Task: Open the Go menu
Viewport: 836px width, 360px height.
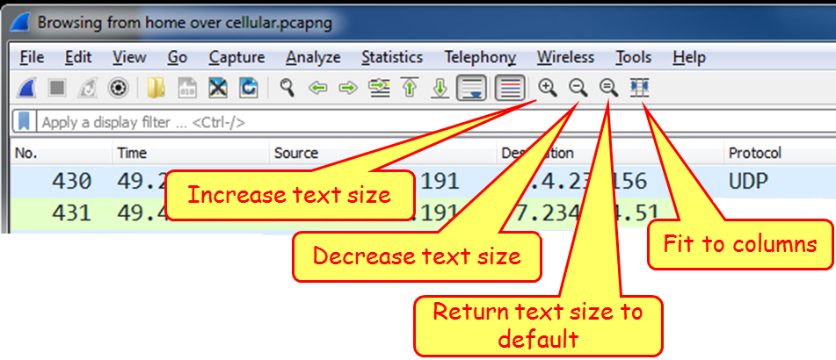Action: 177,57
